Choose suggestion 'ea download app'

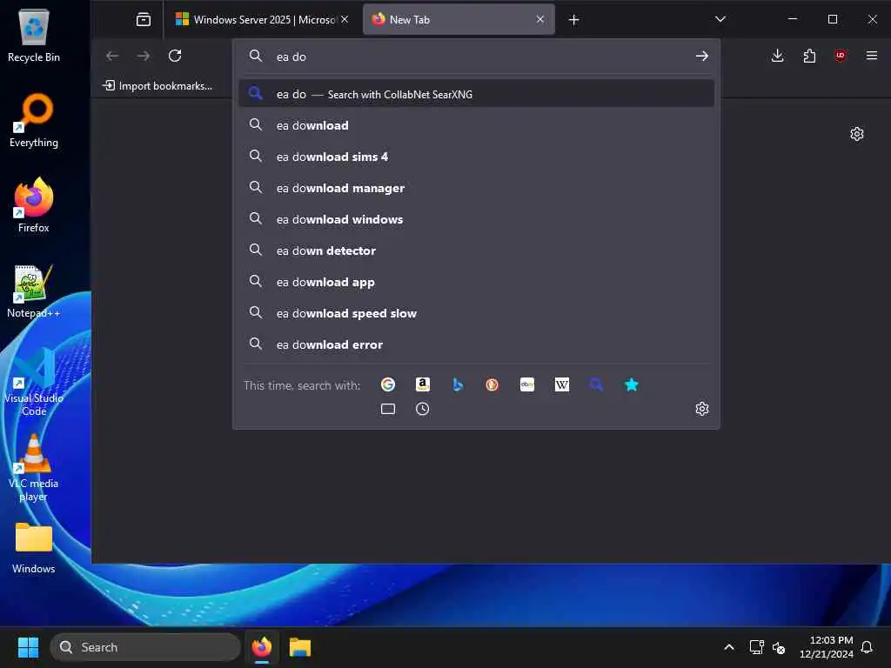coord(476,282)
